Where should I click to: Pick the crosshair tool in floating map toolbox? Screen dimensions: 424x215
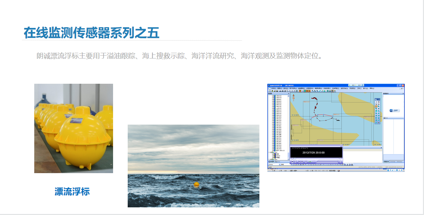[x=379, y=109]
